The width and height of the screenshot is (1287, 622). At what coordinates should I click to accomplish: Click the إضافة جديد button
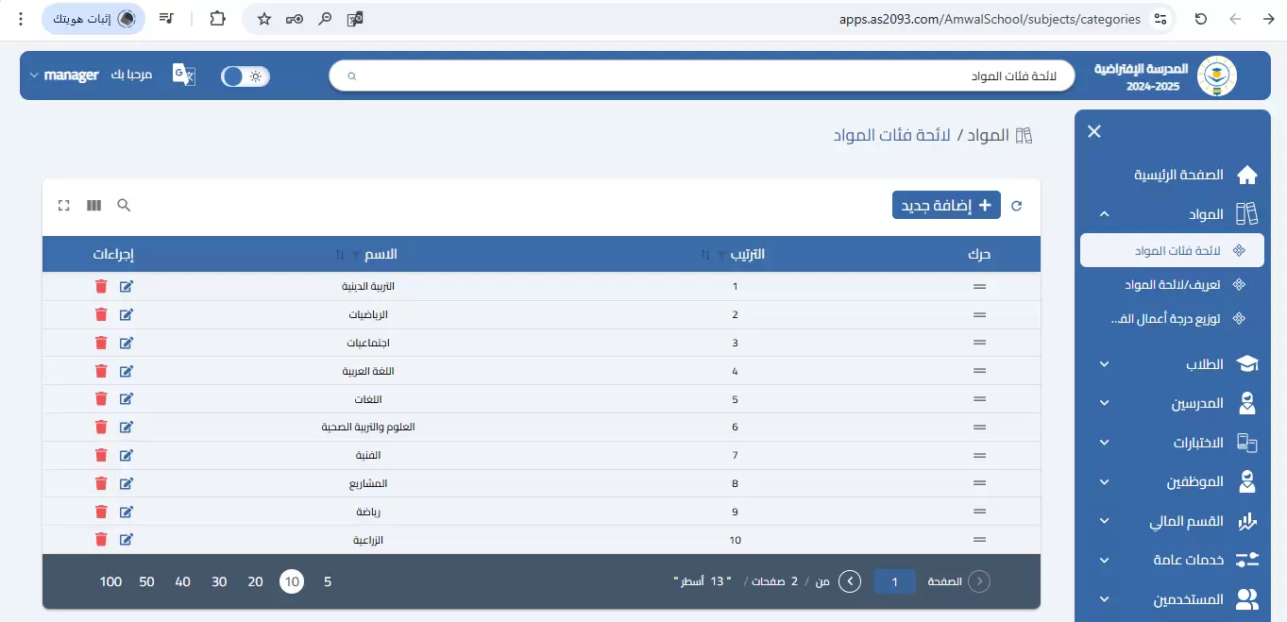pos(946,205)
